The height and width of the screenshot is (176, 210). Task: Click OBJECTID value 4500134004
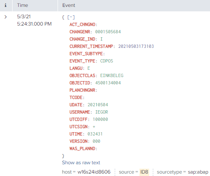(108, 83)
